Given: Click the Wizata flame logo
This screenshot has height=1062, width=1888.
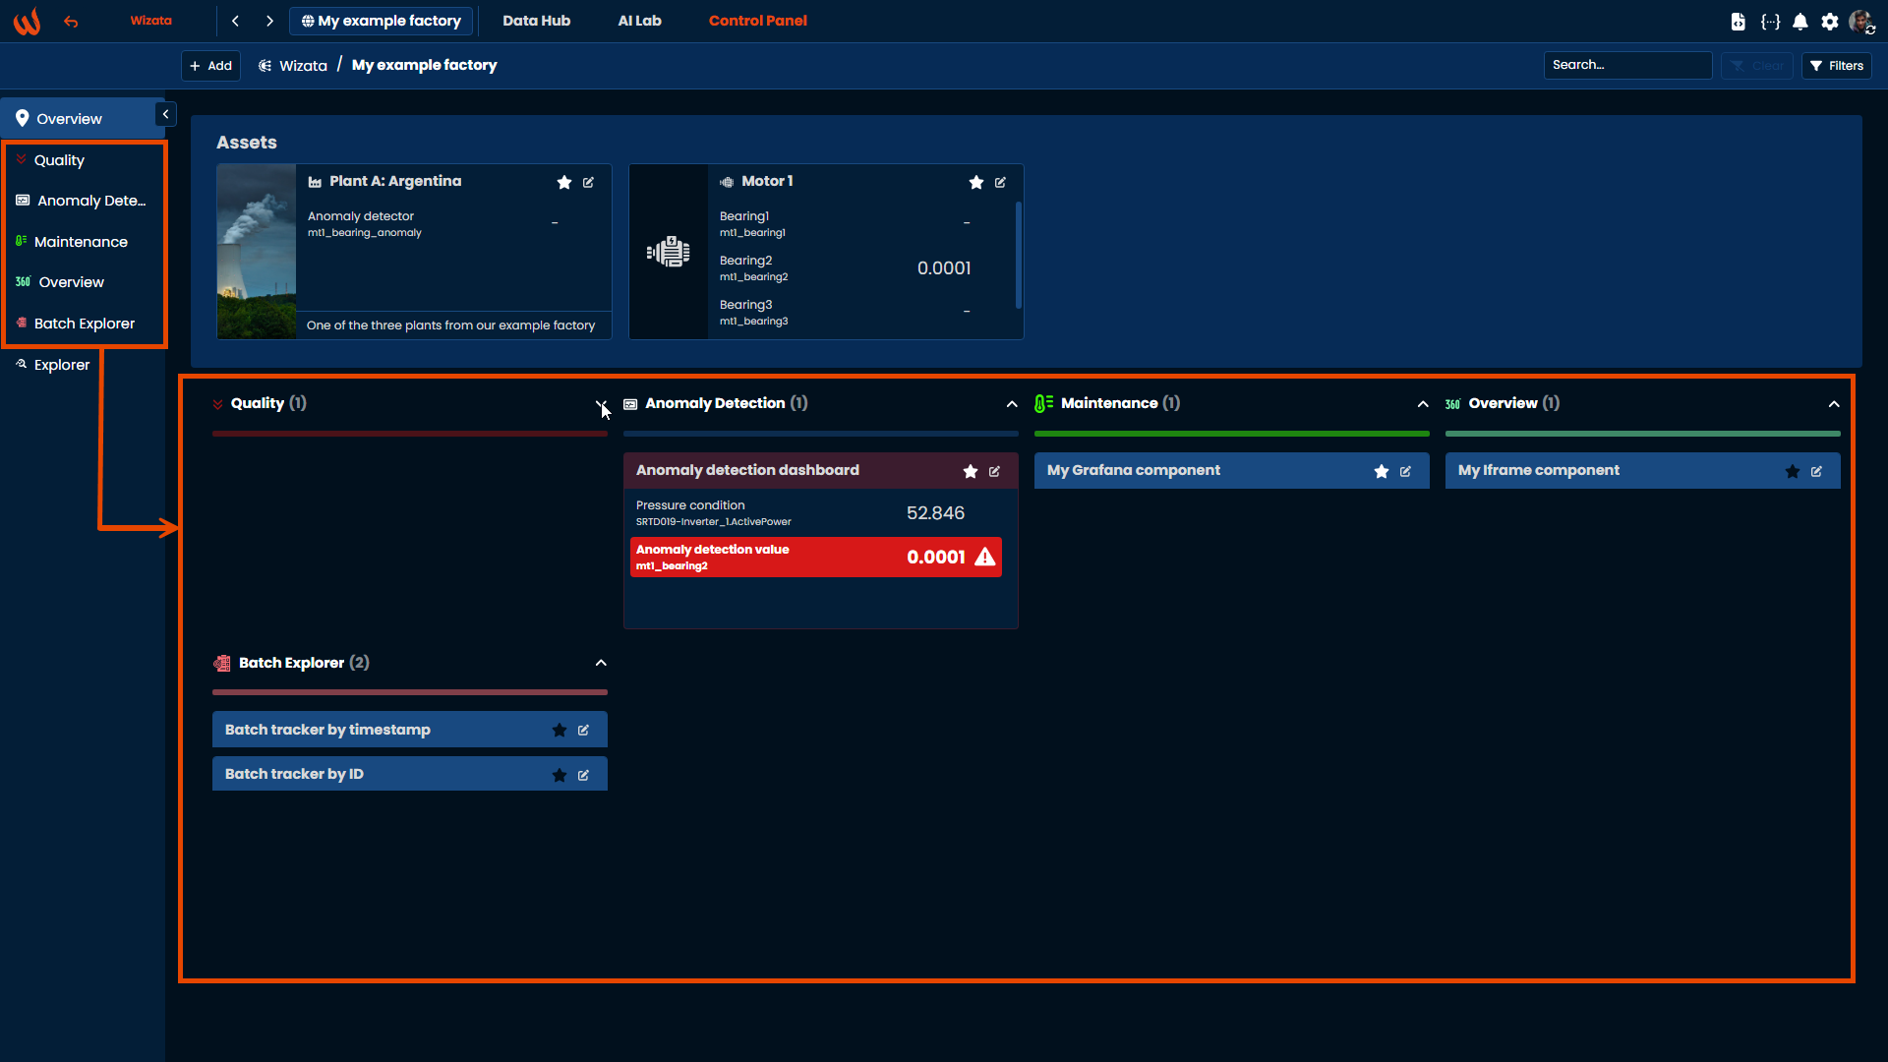Looking at the screenshot, I should [x=27, y=21].
